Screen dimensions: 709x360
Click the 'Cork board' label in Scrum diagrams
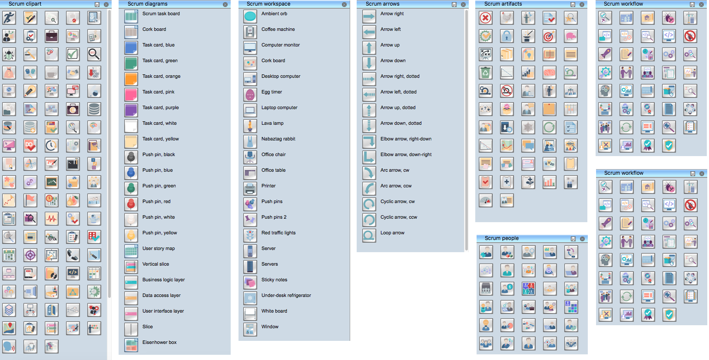[x=154, y=30]
